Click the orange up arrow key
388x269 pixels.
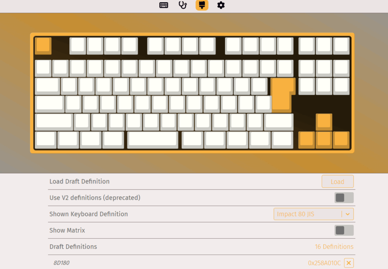pos(324,121)
